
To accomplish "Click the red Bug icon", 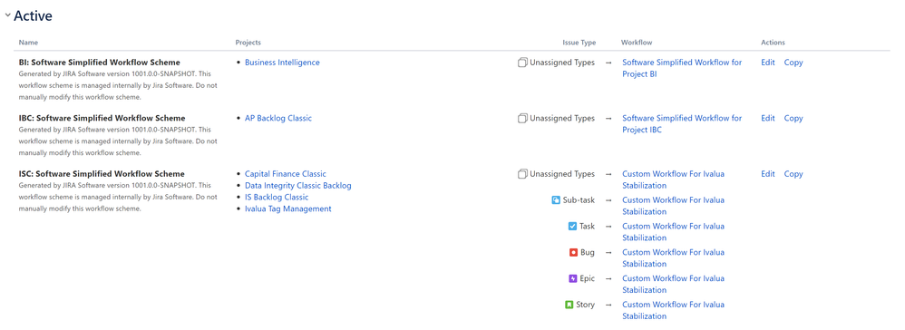I will click(573, 252).
